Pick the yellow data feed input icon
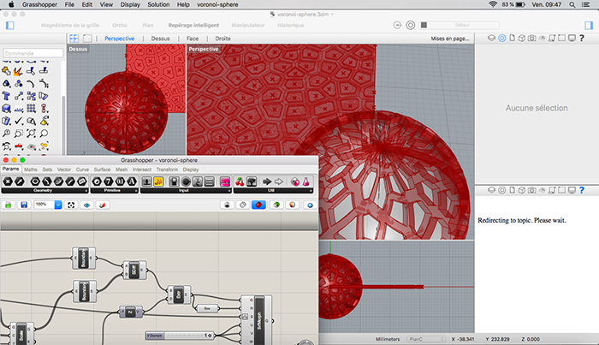This screenshot has width=599, height=345. [158, 181]
